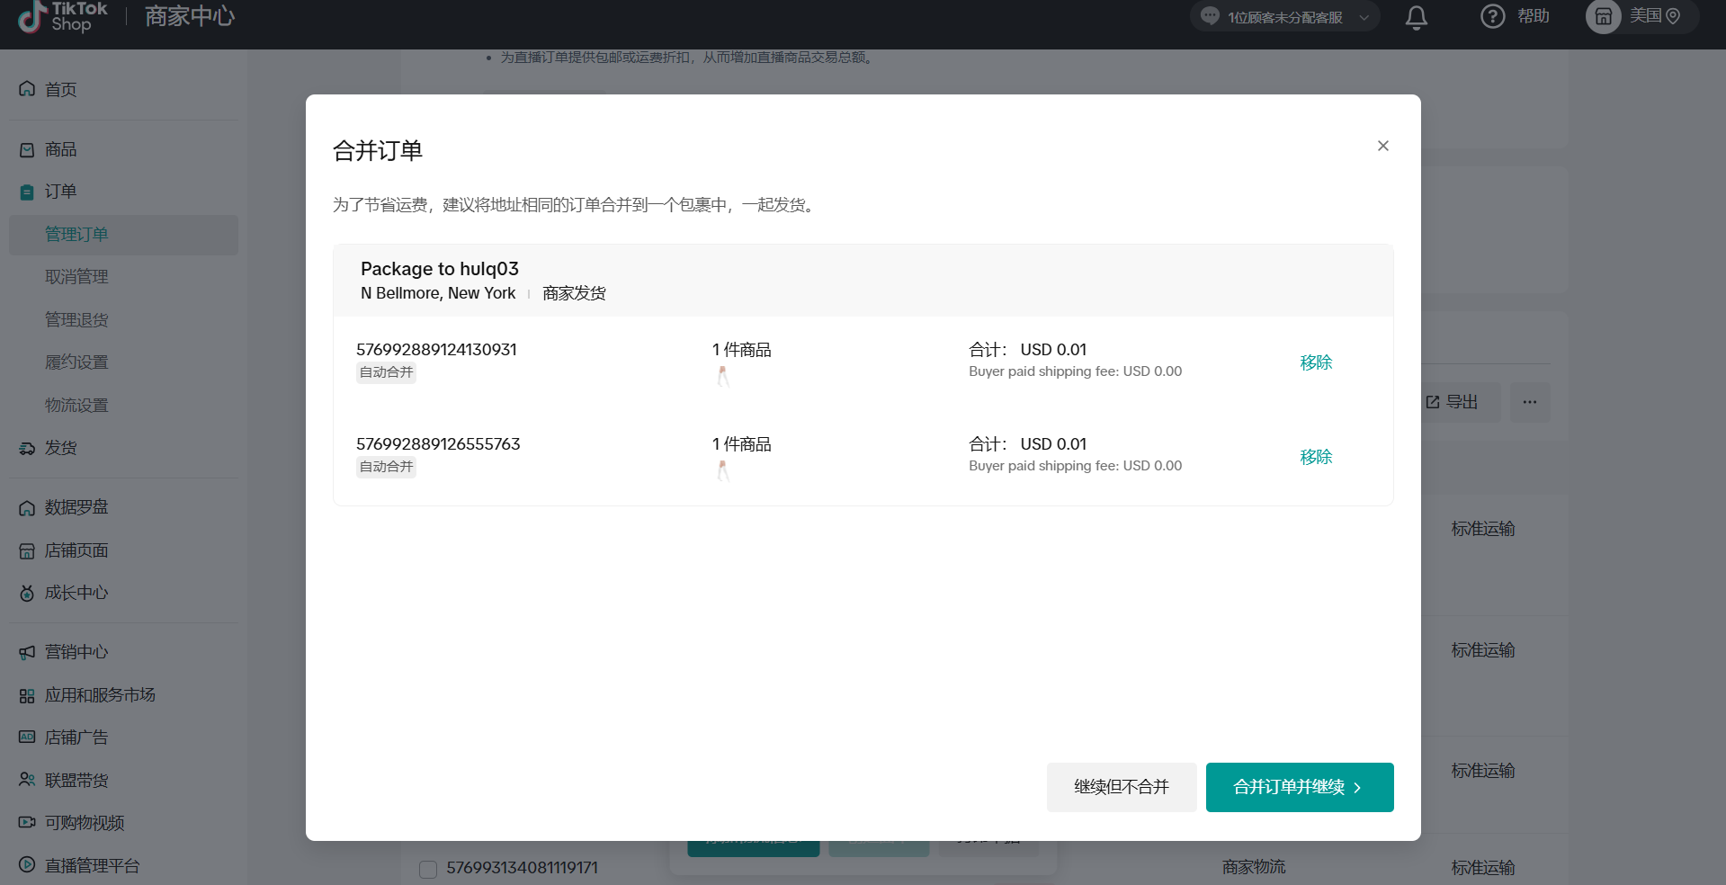Remove order 576992889124130931 from package
The width and height of the screenshot is (1726, 885).
pos(1315,362)
